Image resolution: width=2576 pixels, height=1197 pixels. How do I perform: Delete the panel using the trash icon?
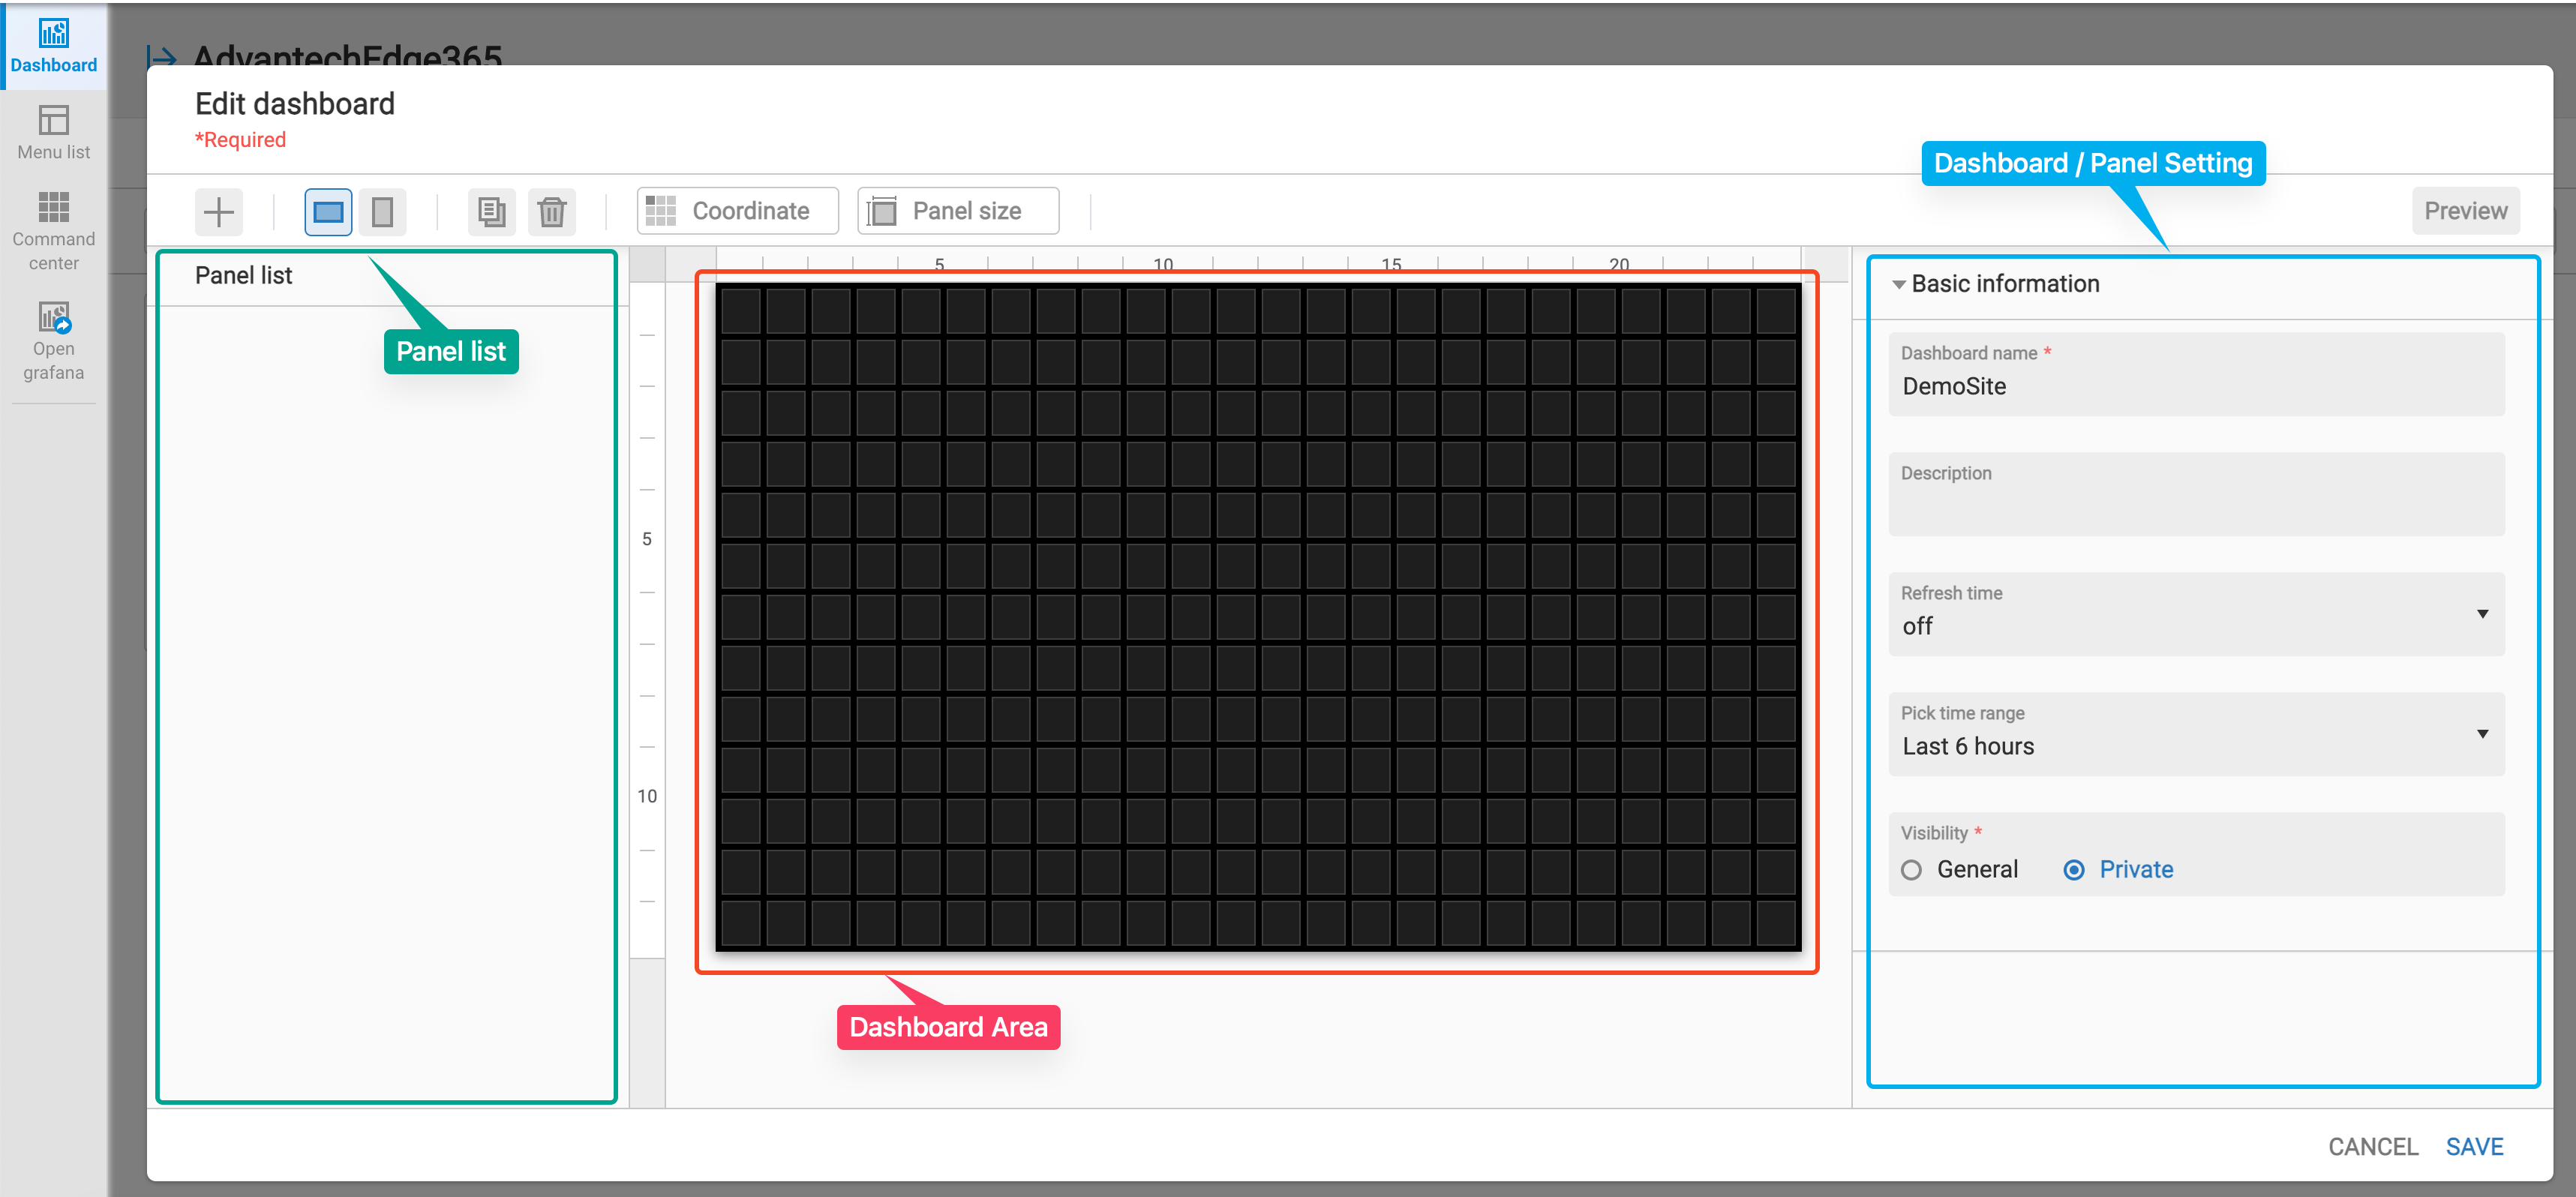click(551, 211)
